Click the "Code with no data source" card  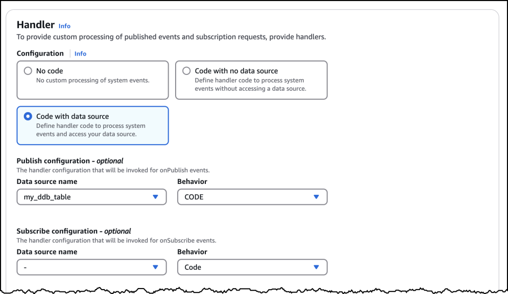251,80
